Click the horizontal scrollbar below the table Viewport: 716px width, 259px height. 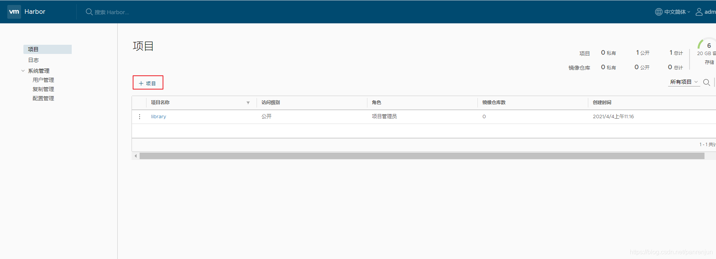[x=422, y=156]
